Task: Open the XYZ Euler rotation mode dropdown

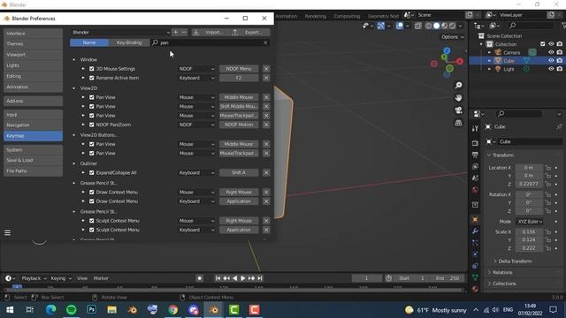Action: coord(530,222)
